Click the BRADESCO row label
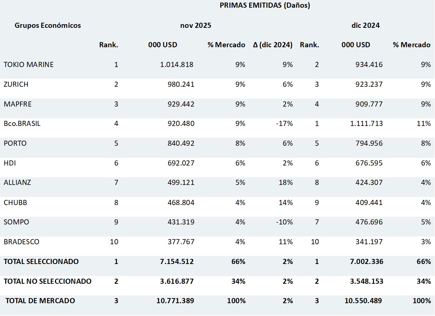This screenshot has width=435, height=316. [x=21, y=242]
